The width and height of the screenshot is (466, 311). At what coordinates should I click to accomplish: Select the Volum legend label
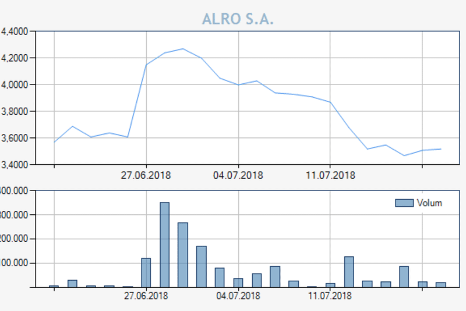[x=429, y=203]
